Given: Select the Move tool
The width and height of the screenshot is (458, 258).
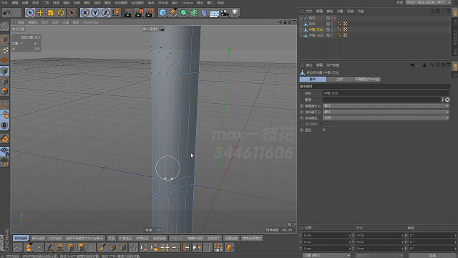Looking at the screenshot, I should 40,13.
